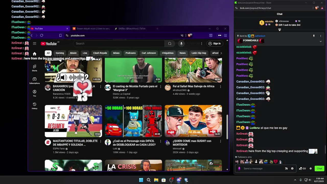Open the ESPN Fans channel link
This screenshot has width=327, height=184.
click(x=59, y=148)
